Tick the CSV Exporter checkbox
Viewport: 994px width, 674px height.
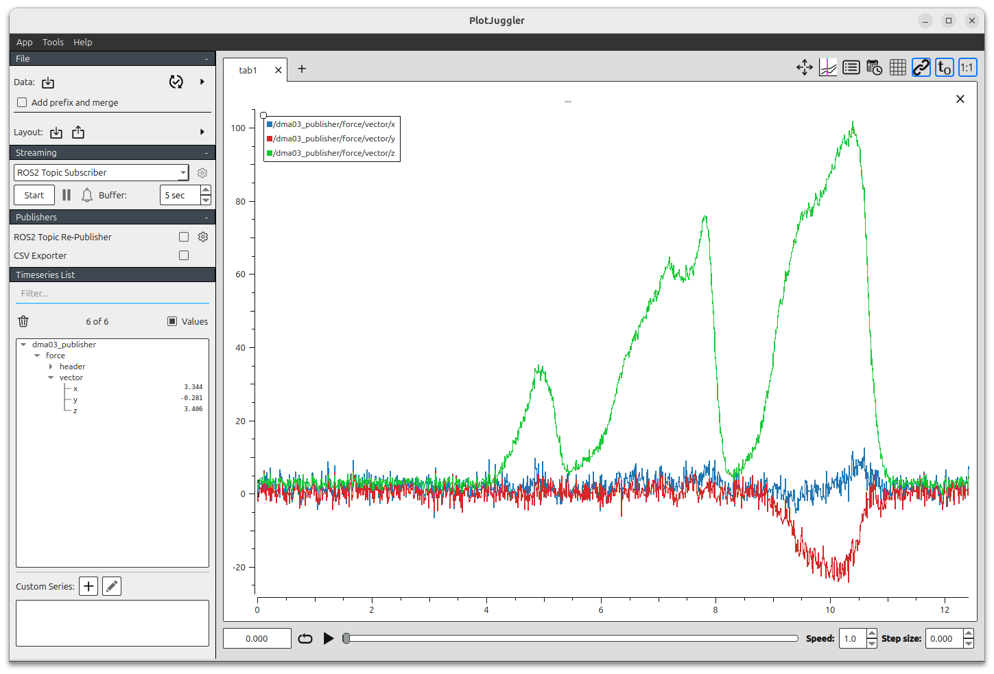click(x=184, y=255)
